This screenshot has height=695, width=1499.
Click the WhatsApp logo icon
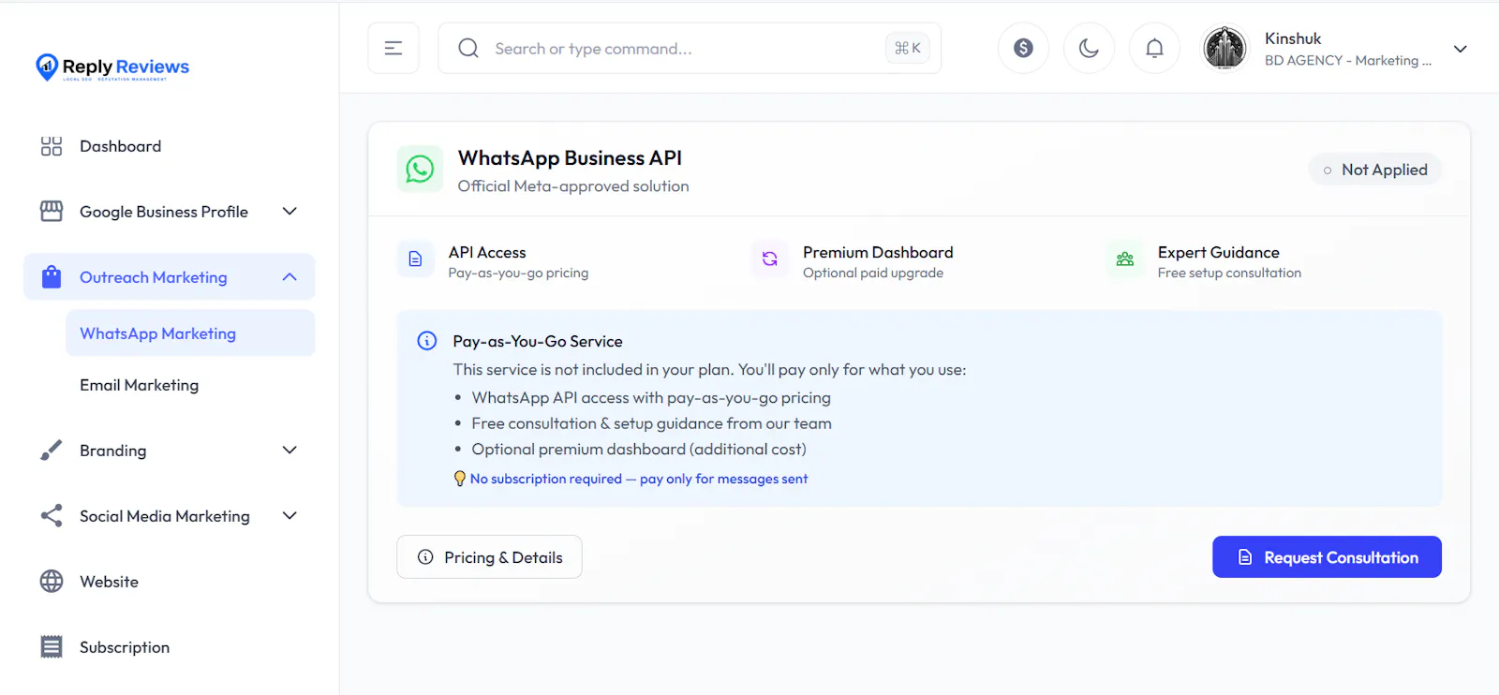pyautogui.click(x=420, y=169)
